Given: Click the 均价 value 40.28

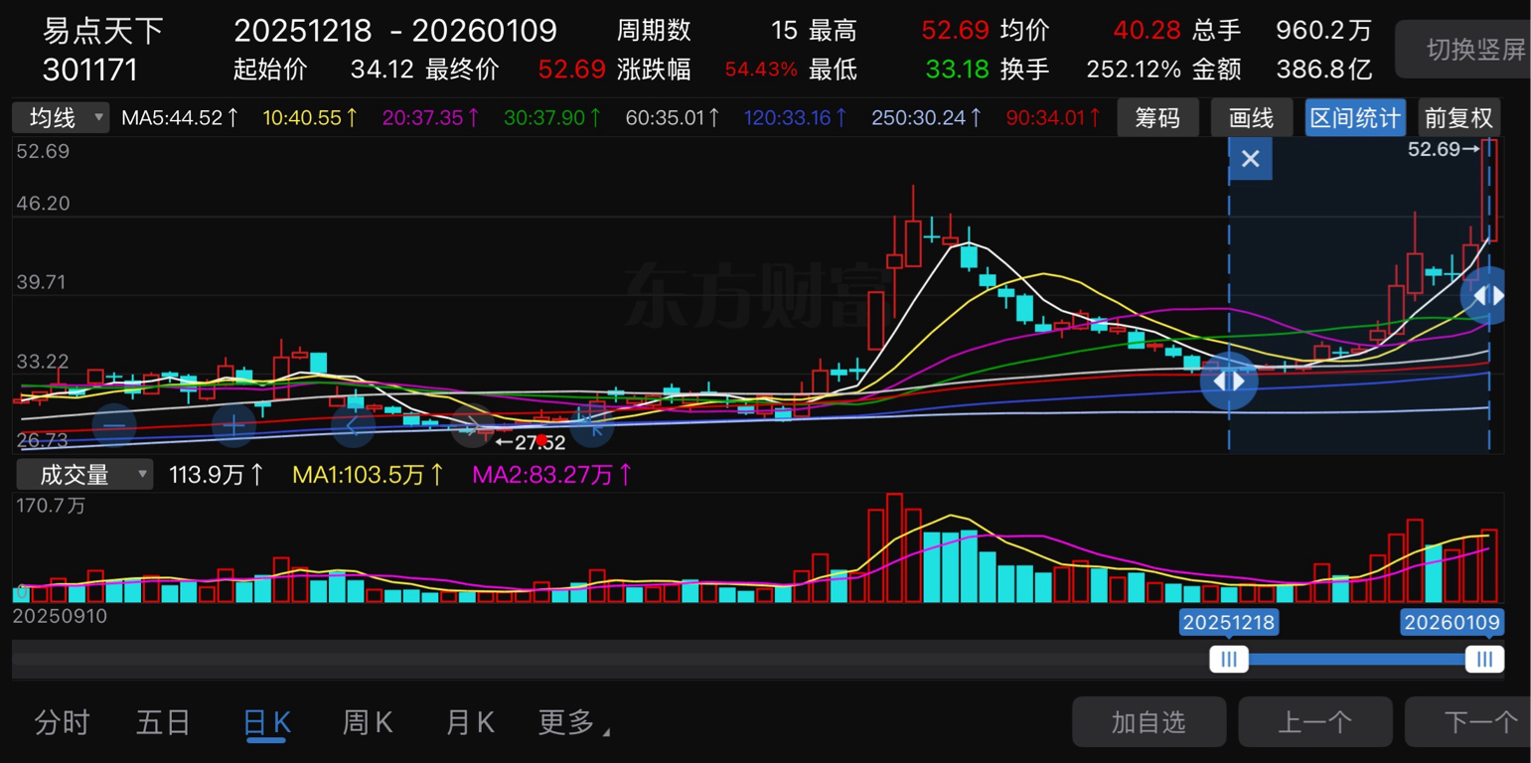Looking at the screenshot, I should [x=1147, y=31].
